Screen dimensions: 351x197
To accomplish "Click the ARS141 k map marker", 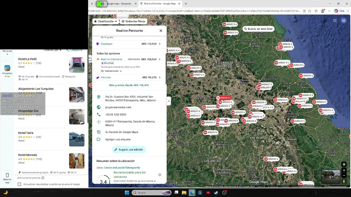I will click(271, 159).
